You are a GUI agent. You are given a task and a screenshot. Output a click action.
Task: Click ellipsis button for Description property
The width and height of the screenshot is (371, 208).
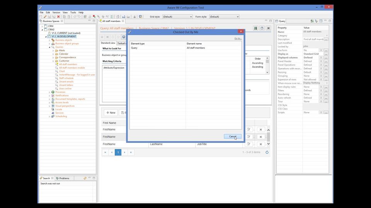pyautogui.click(x=326, y=39)
